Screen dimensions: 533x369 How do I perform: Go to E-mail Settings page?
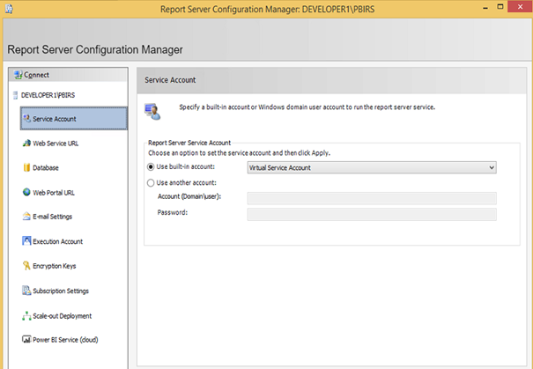pos(52,217)
